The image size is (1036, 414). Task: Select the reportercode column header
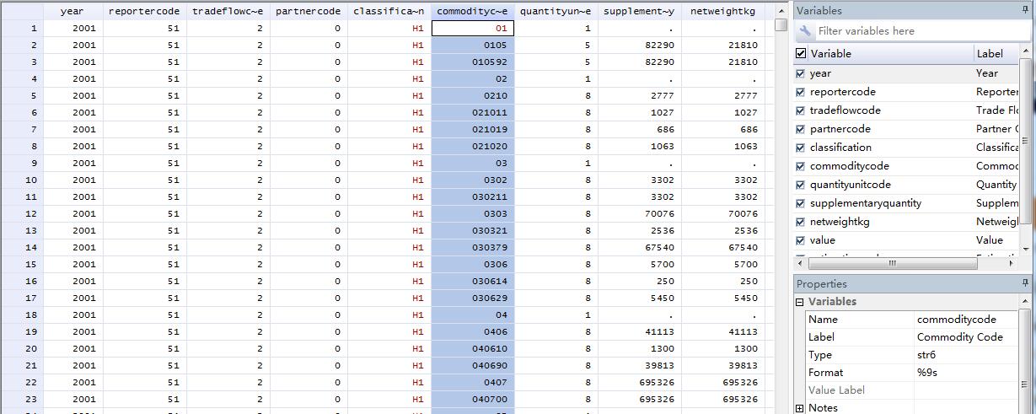144,11
